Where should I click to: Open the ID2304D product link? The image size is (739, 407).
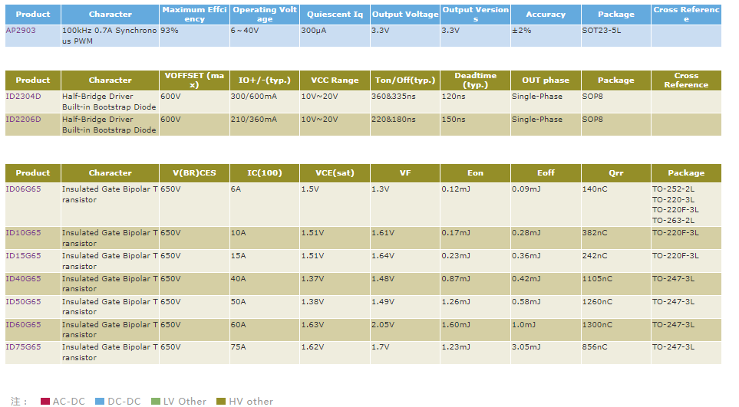(23, 97)
